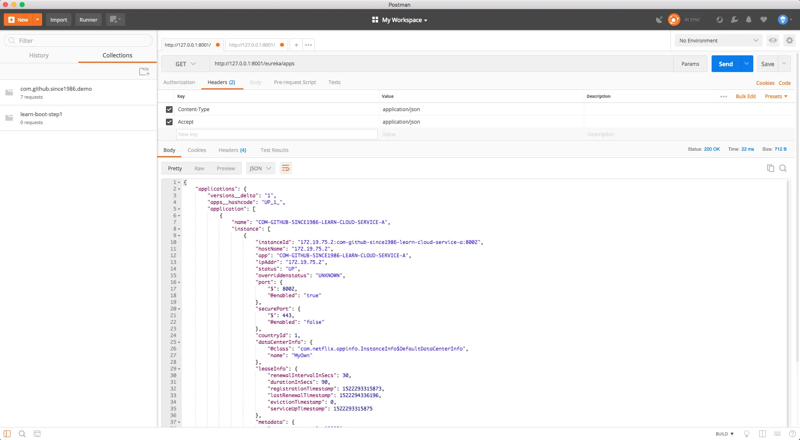
Task: Add a new request tab
Action: [x=296, y=45]
